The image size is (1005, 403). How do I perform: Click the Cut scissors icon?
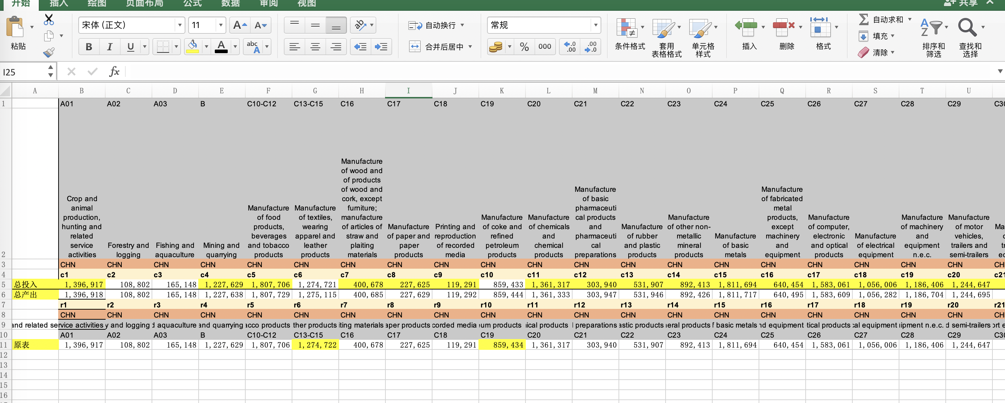[48, 19]
